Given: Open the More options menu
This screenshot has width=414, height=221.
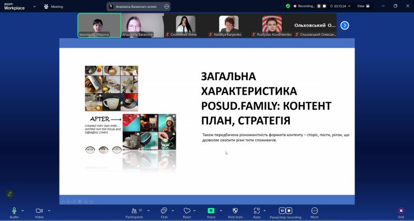Looking at the screenshot, I should (314, 211).
